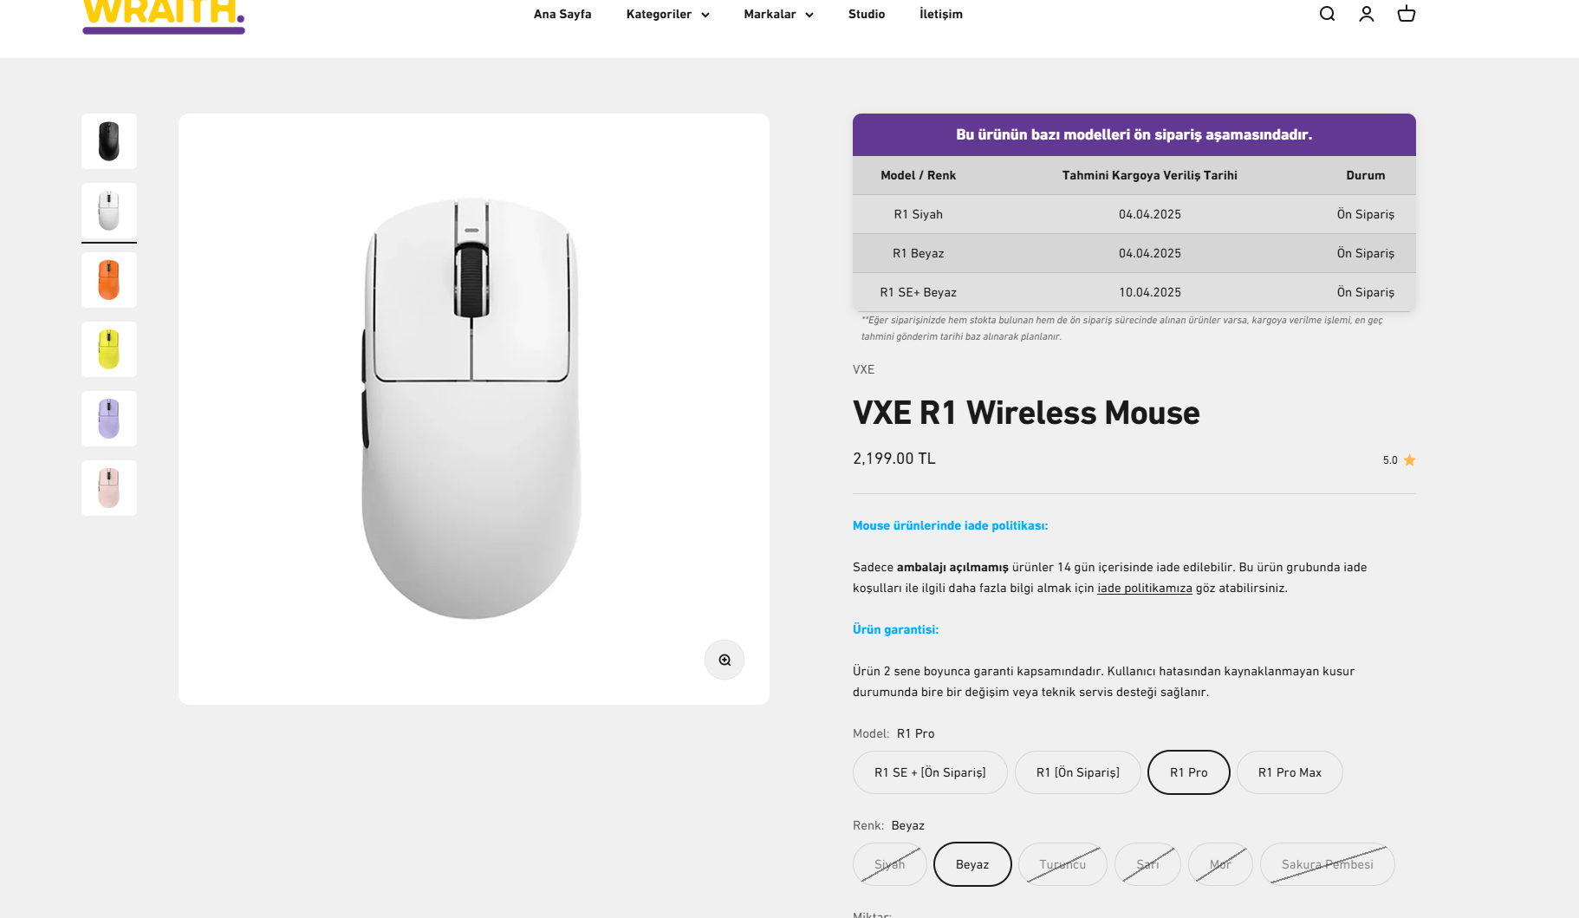Image resolution: width=1579 pixels, height=918 pixels.
Task: Select the orange mouse thumbnail
Action: (109, 280)
